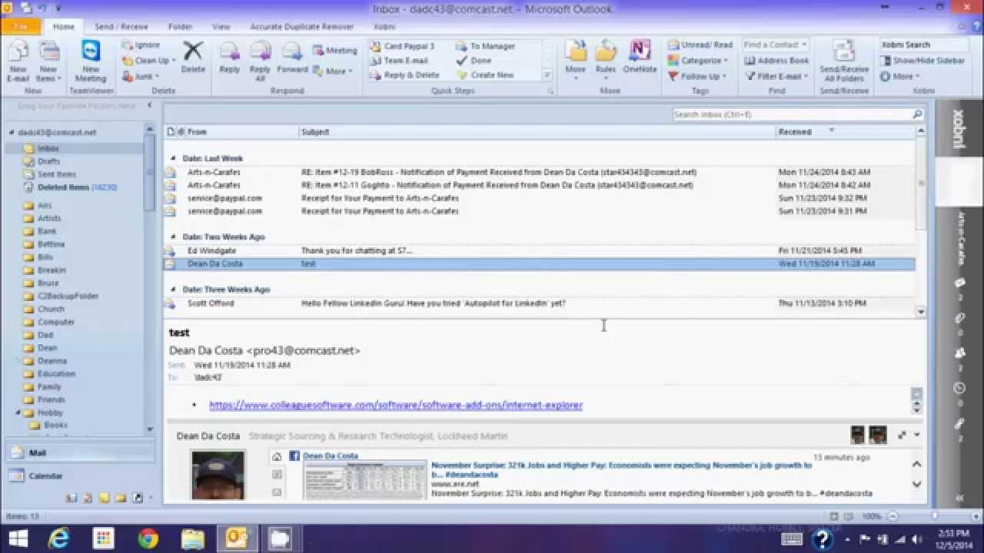Reply to the selected message
984x553 pixels.
(x=229, y=58)
